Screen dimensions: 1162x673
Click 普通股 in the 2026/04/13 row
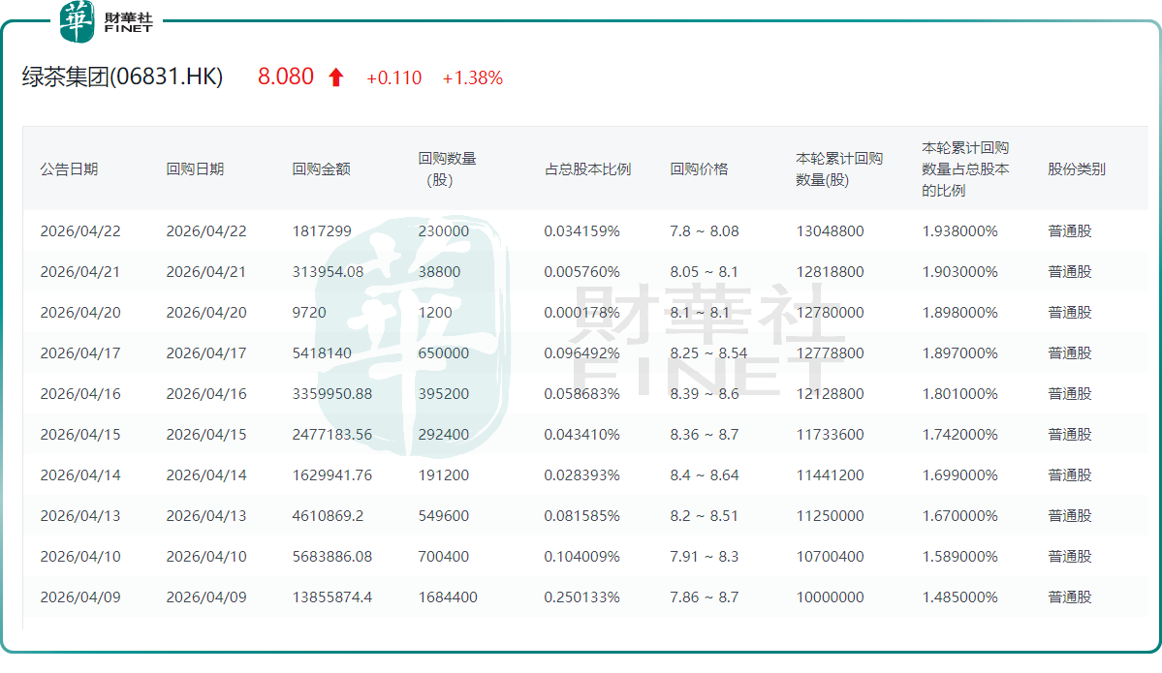pos(1069,516)
